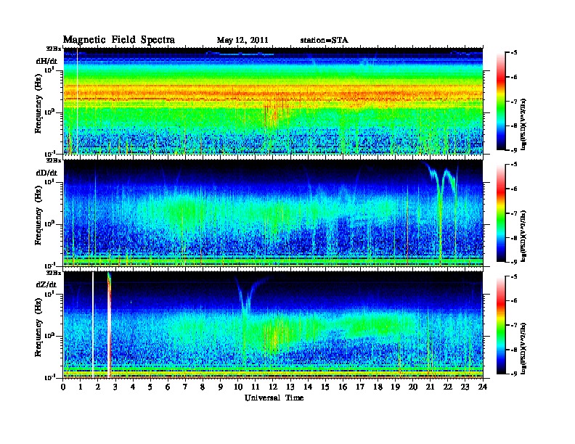Click hour 14 on the Universal Time axis
Screen dimensions: 575x444
click(308, 387)
